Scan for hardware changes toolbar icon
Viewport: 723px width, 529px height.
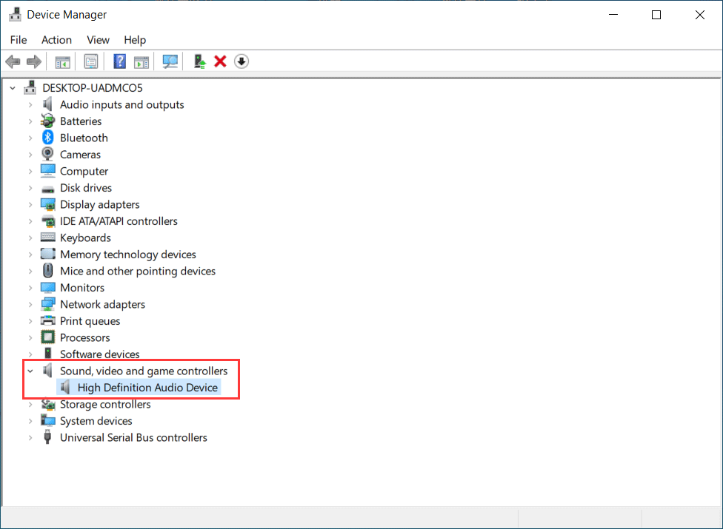coord(170,61)
